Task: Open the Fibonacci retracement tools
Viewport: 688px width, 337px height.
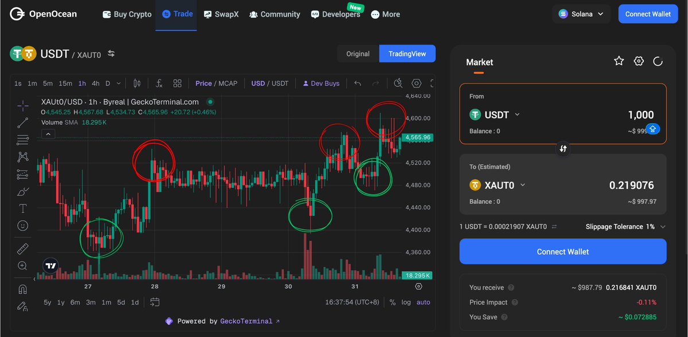Action: point(23,140)
